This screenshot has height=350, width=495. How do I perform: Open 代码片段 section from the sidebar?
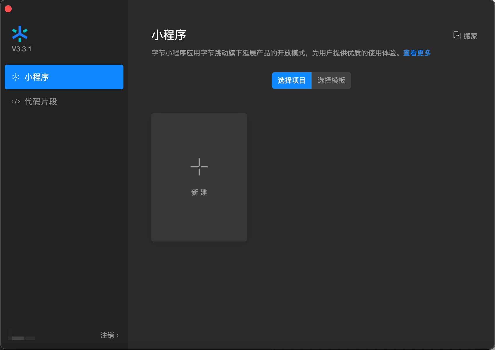pos(41,101)
